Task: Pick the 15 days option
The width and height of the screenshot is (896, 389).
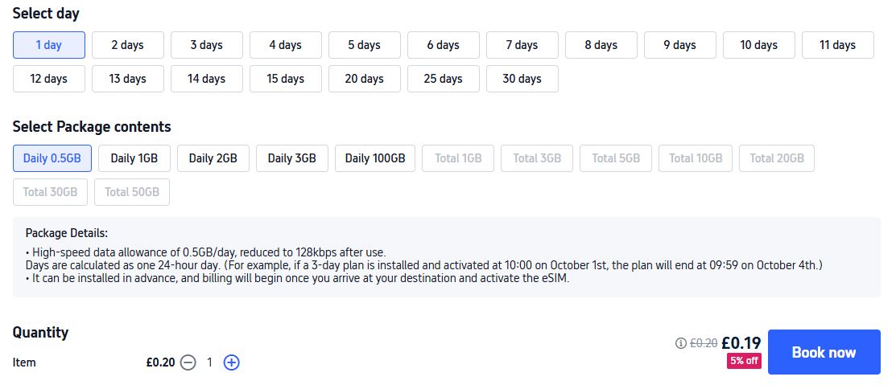Action: tap(285, 79)
